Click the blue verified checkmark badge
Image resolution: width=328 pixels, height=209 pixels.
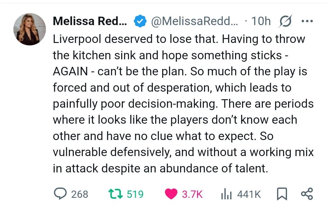click(x=139, y=21)
